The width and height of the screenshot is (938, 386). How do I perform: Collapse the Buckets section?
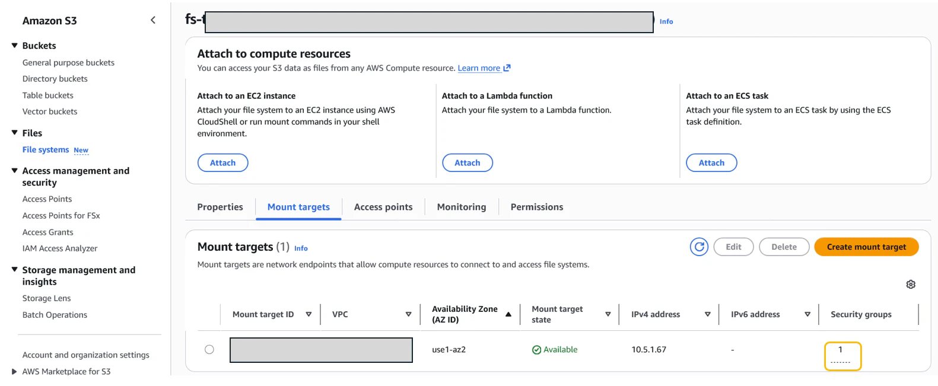15,46
